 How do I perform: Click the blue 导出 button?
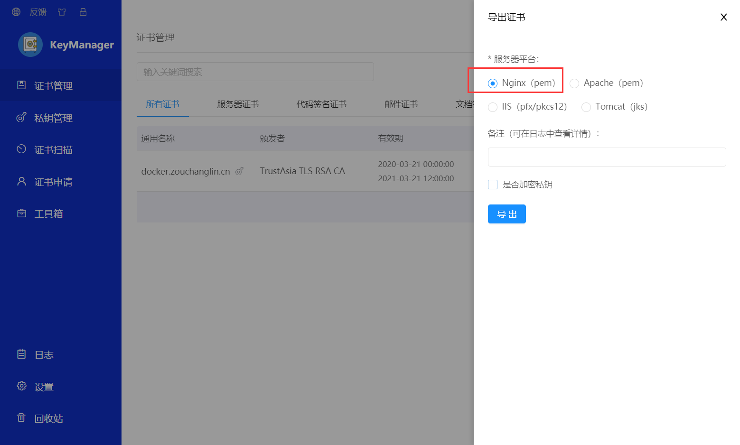tap(506, 214)
